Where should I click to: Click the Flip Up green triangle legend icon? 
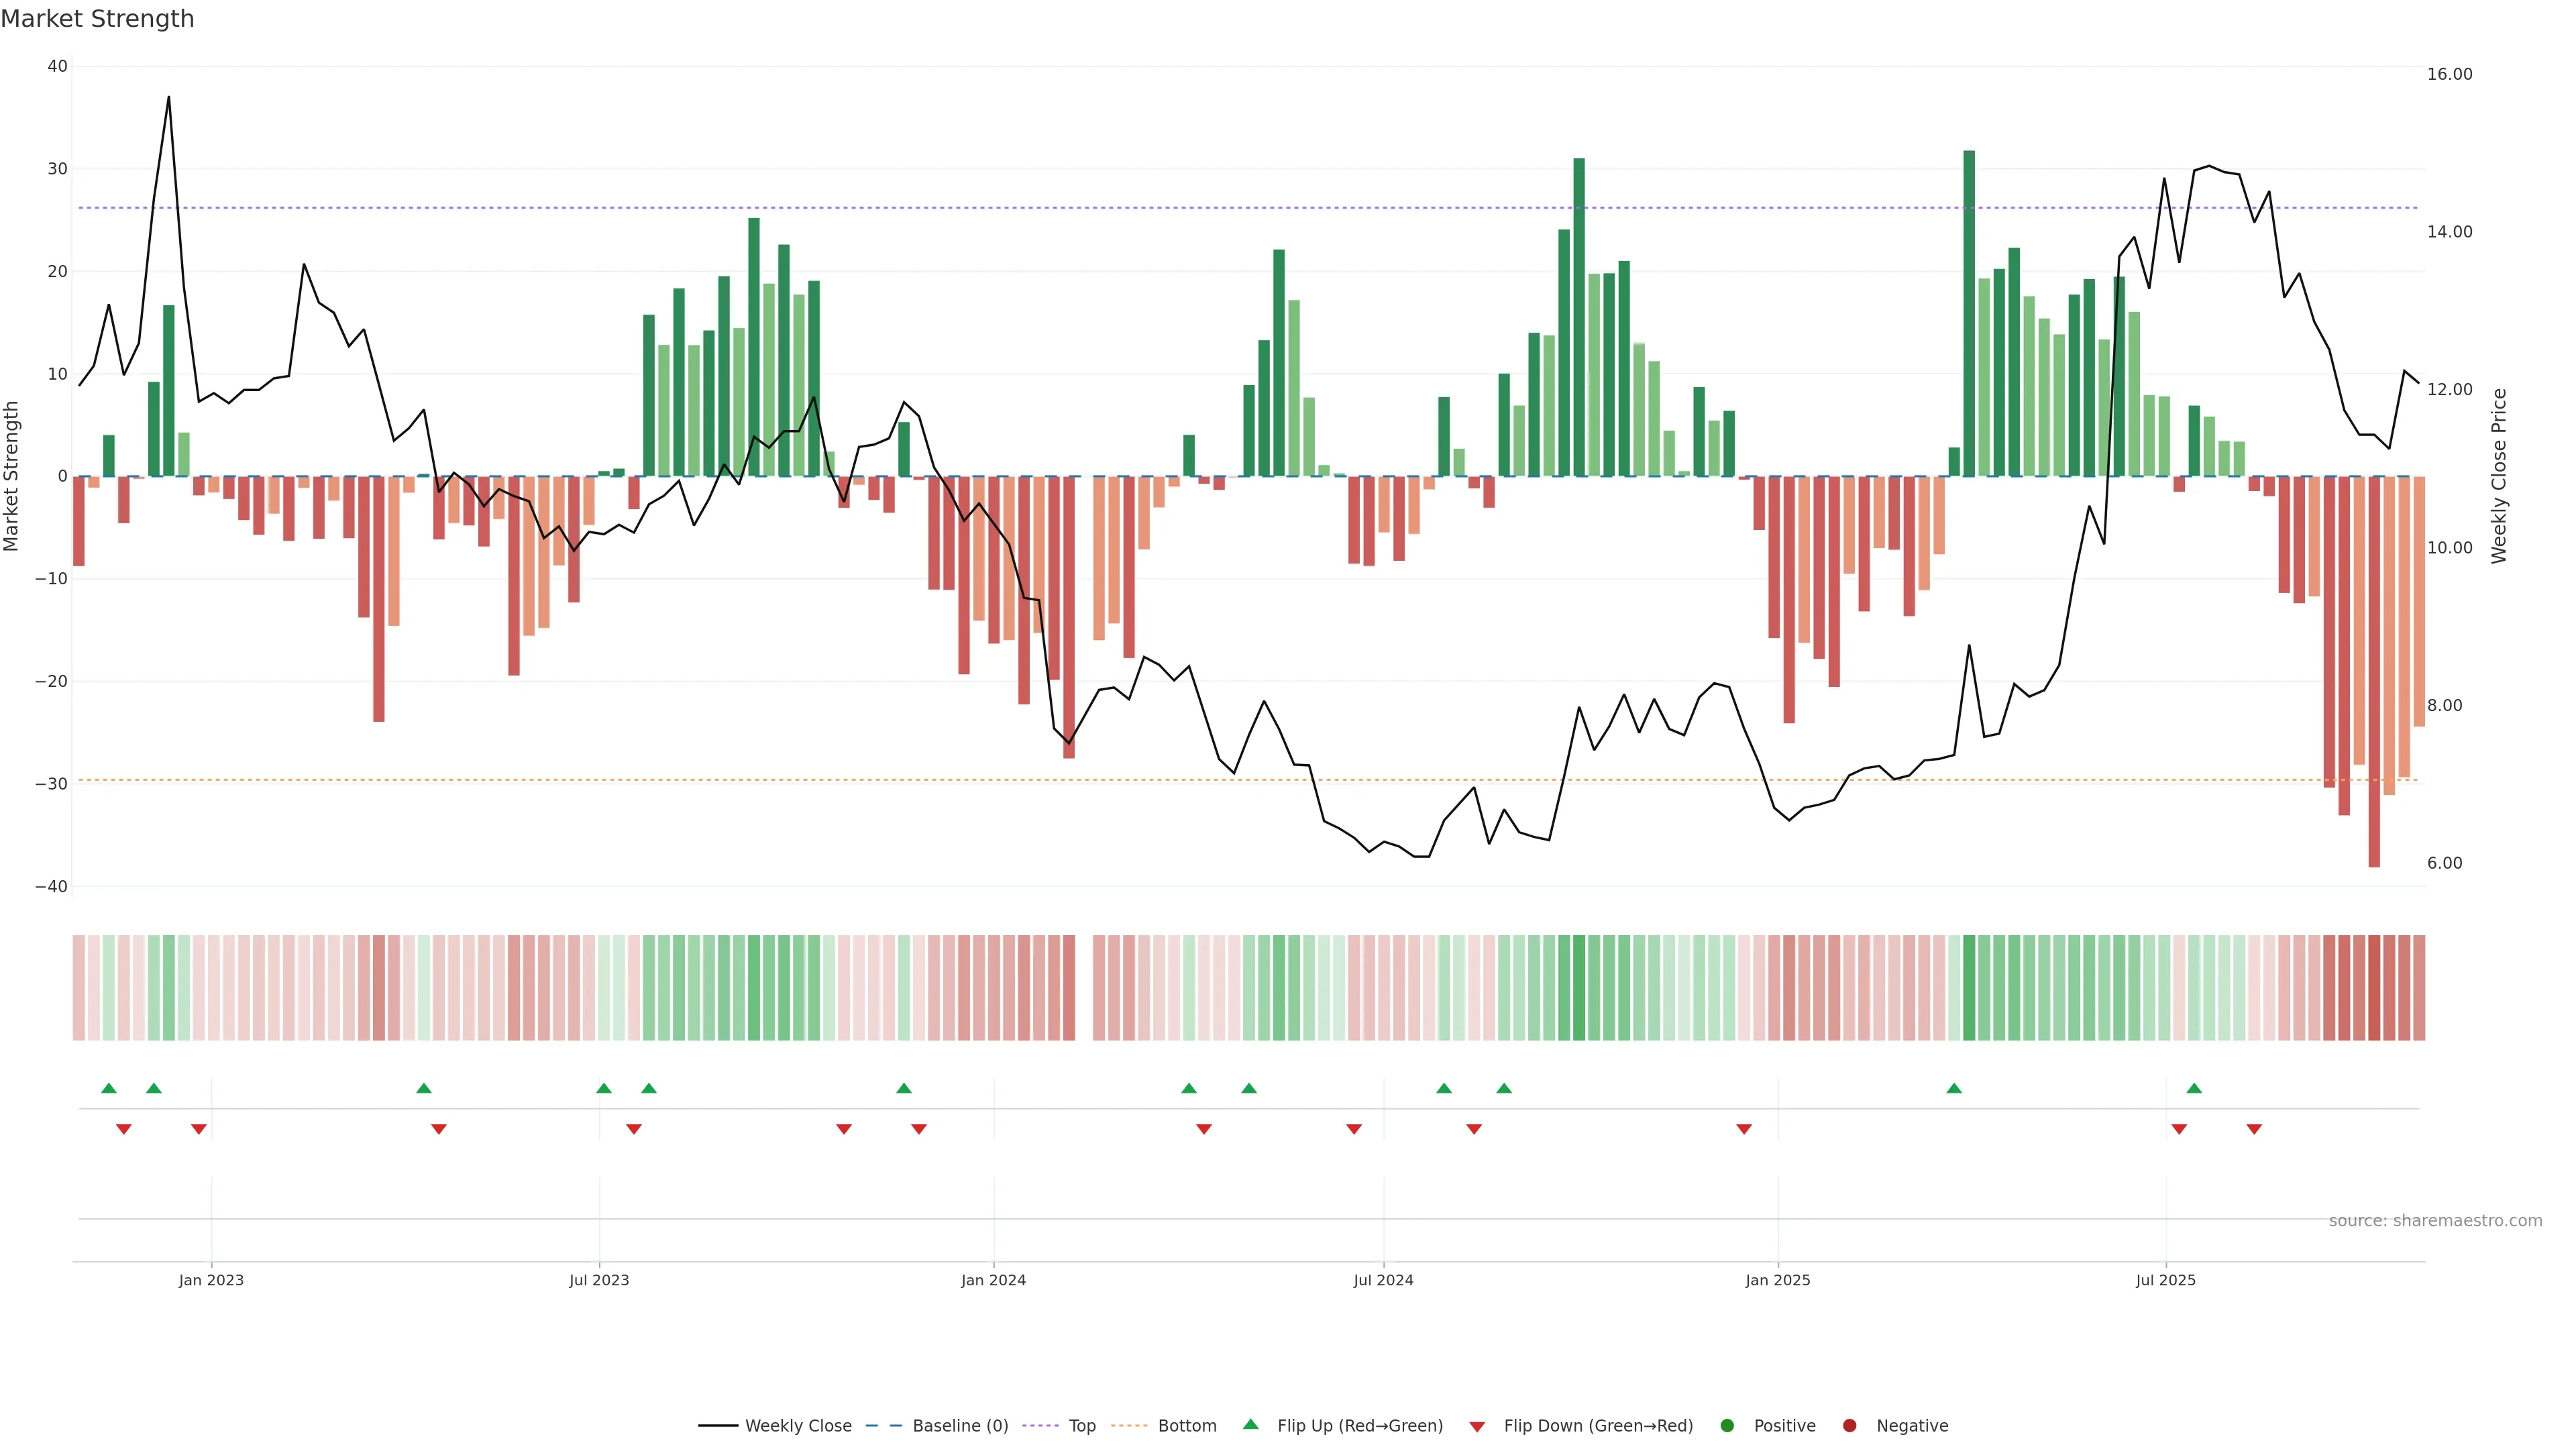coord(1250,1424)
